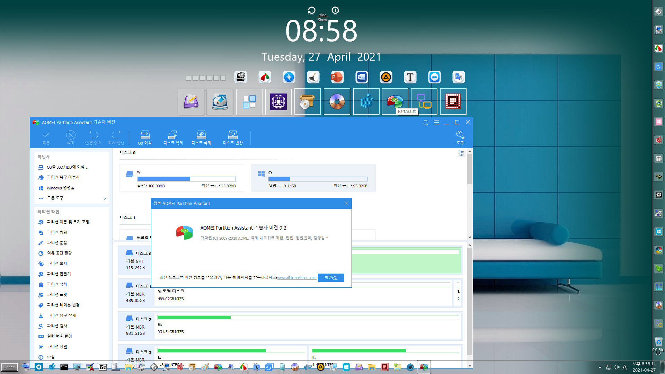Screen dimensions: 665x374
Task: Open the recycle bin icon in sidebar
Action: click(x=658, y=342)
